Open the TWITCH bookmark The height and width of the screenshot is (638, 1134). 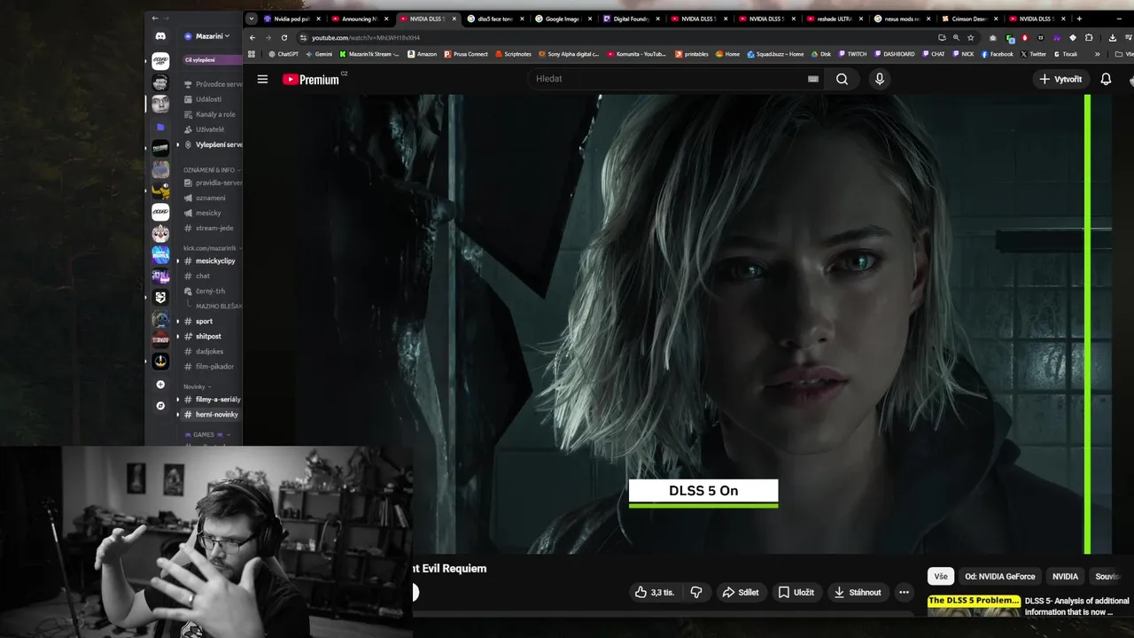tap(852, 54)
